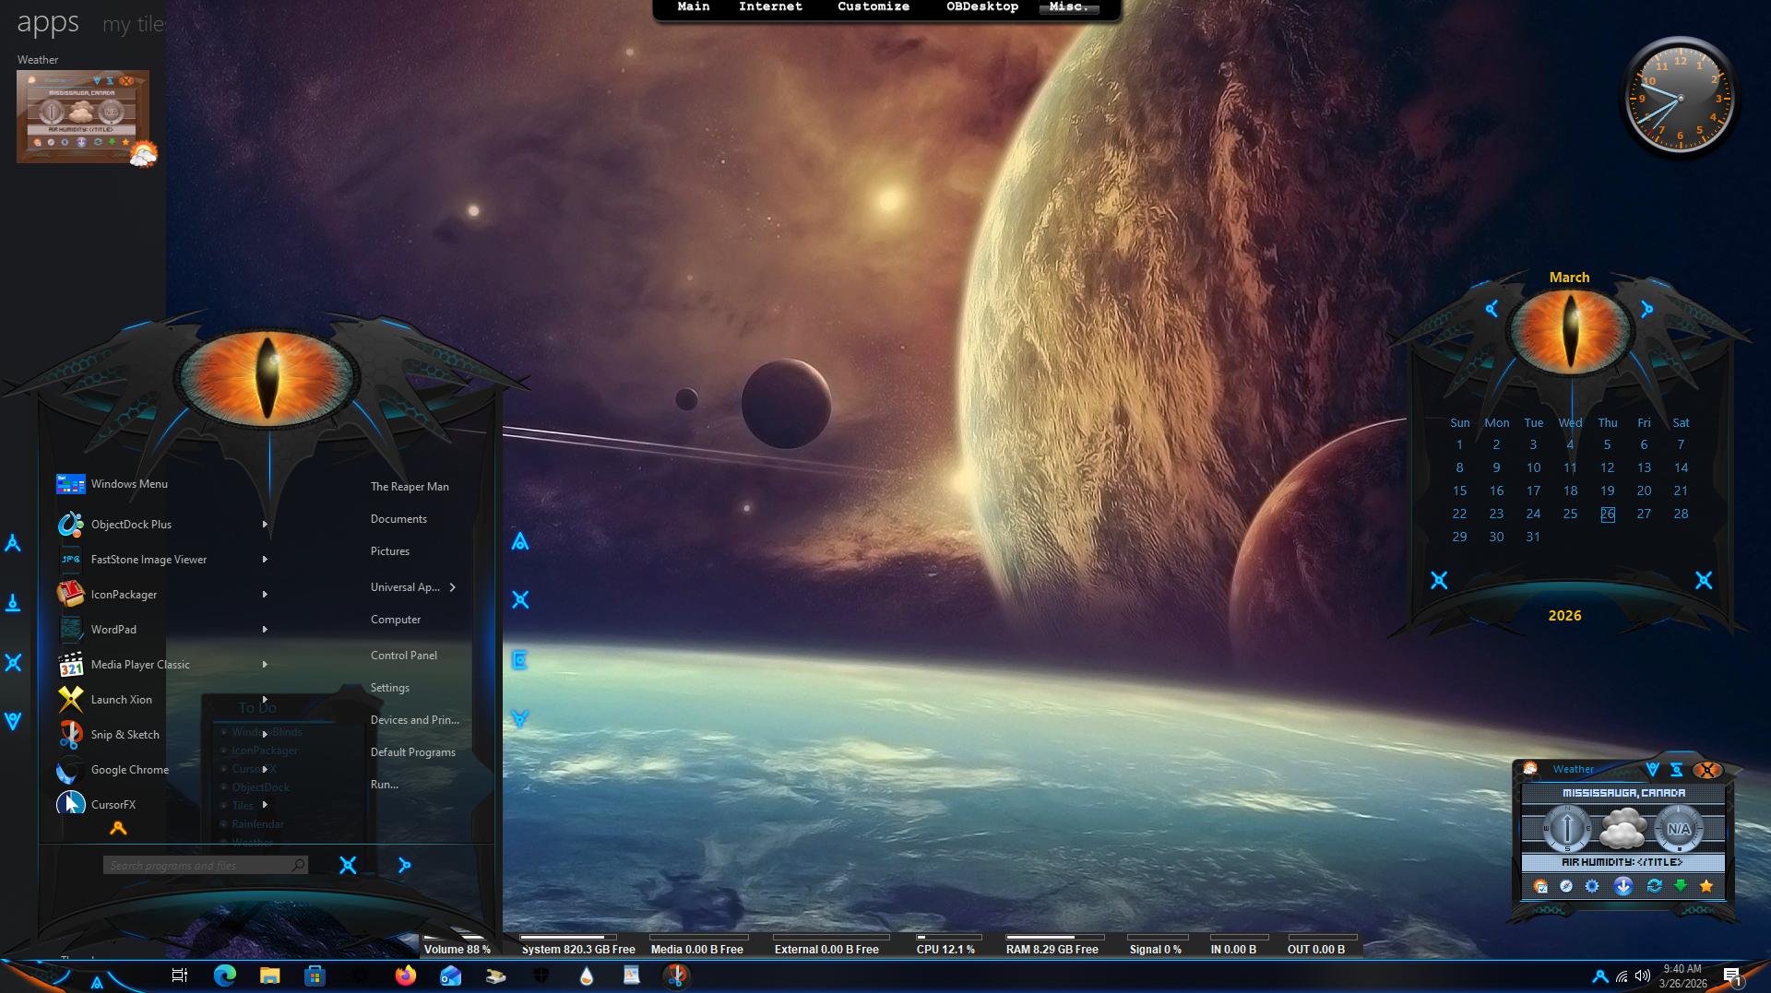The width and height of the screenshot is (1771, 993).
Task: Click the refresh icon in the Weather widget
Action: (1654, 886)
